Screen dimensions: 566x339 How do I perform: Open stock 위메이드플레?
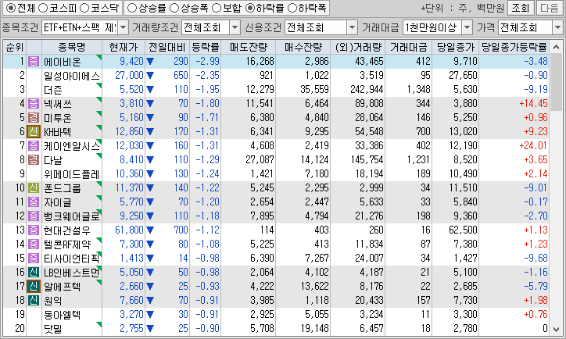71,174
